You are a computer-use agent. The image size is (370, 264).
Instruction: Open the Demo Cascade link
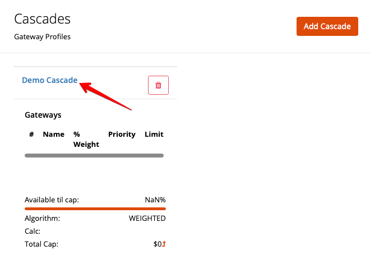(x=49, y=80)
